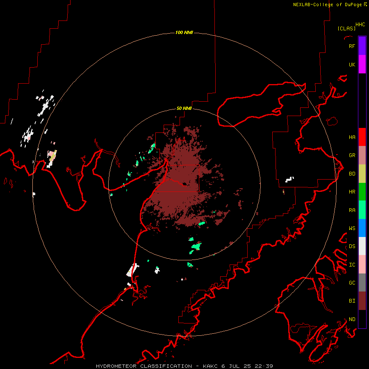Select the GR legend color block
The width and height of the screenshot is (369, 369).
(362, 155)
